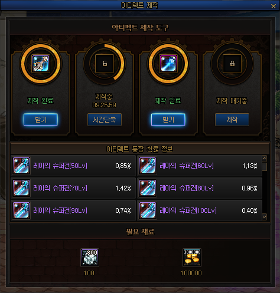The width and height of the screenshot is (280, 293).
Task: Click the 레아의 슈퍼건[70Lv] item icon
Action: tap(21, 188)
